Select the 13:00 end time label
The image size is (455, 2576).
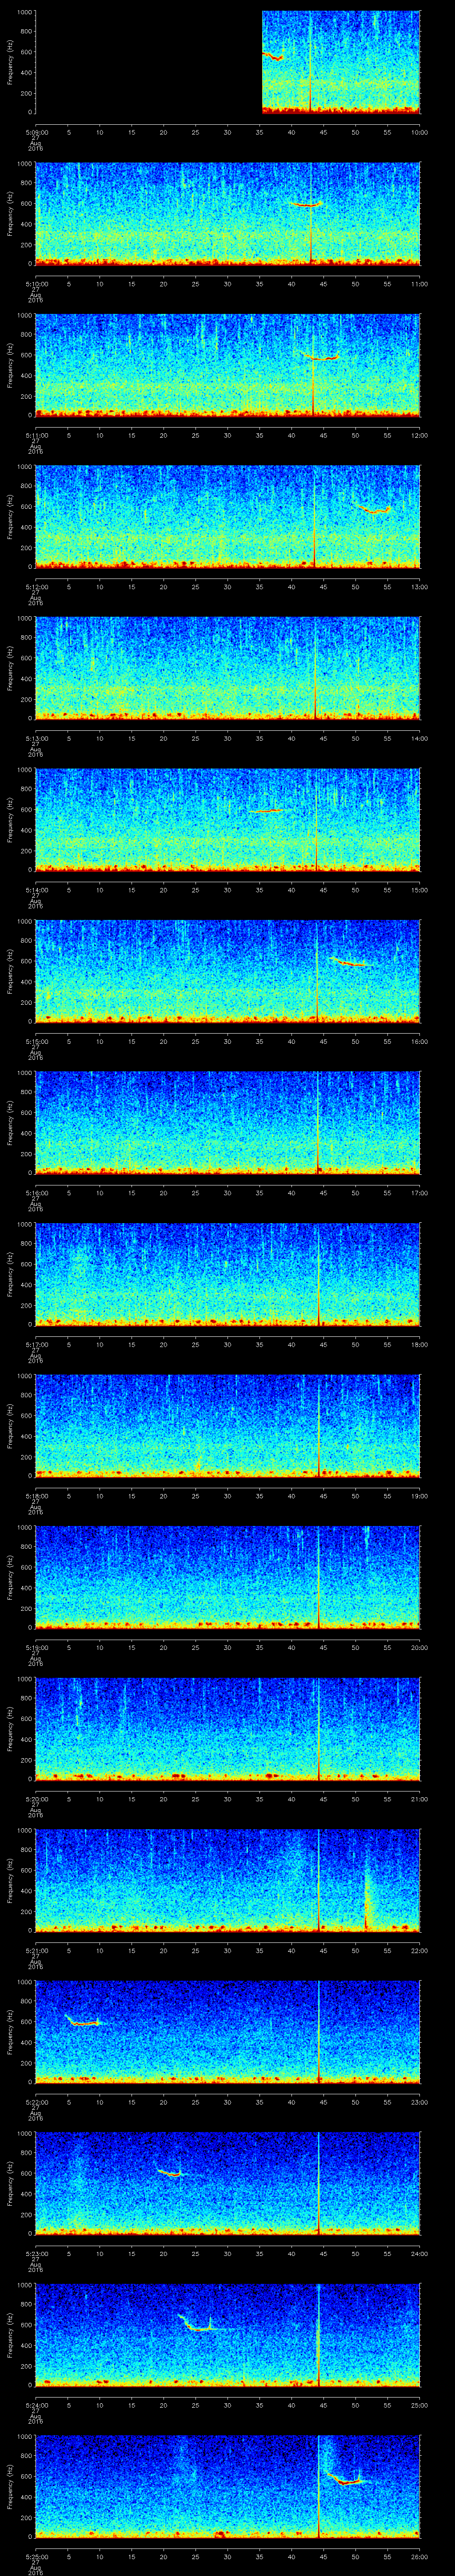click(x=419, y=587)
